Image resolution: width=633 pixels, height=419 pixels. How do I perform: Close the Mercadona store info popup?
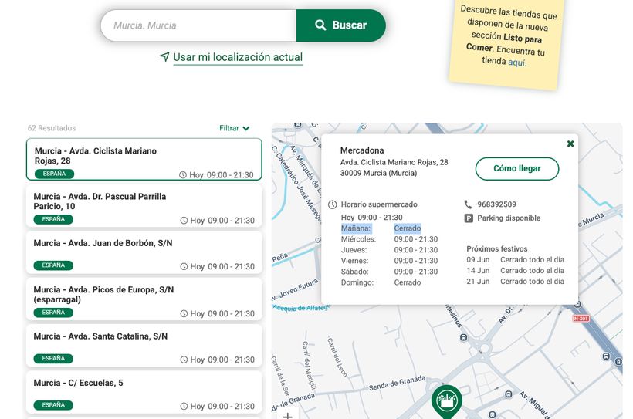pyautogui.click(x=570, y=144)
